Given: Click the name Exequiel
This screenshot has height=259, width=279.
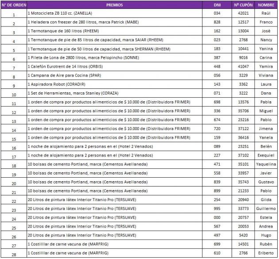Looking at the screenshot, I should 266,156.
